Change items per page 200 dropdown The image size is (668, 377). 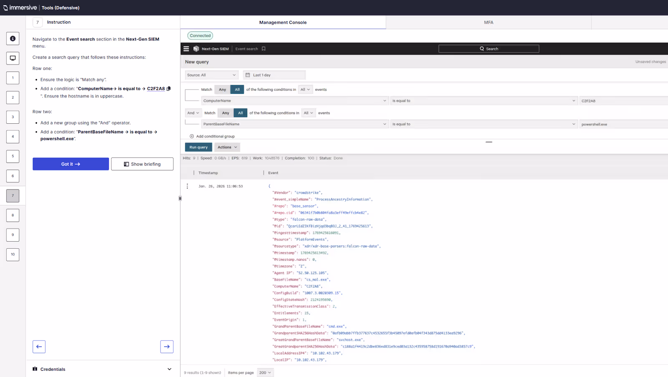click(265, 372)
